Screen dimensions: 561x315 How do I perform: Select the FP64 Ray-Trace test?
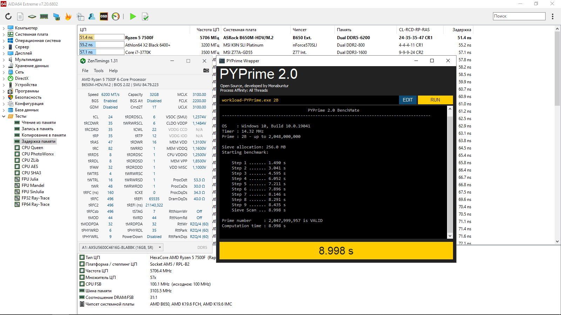[x=35, y=204]
